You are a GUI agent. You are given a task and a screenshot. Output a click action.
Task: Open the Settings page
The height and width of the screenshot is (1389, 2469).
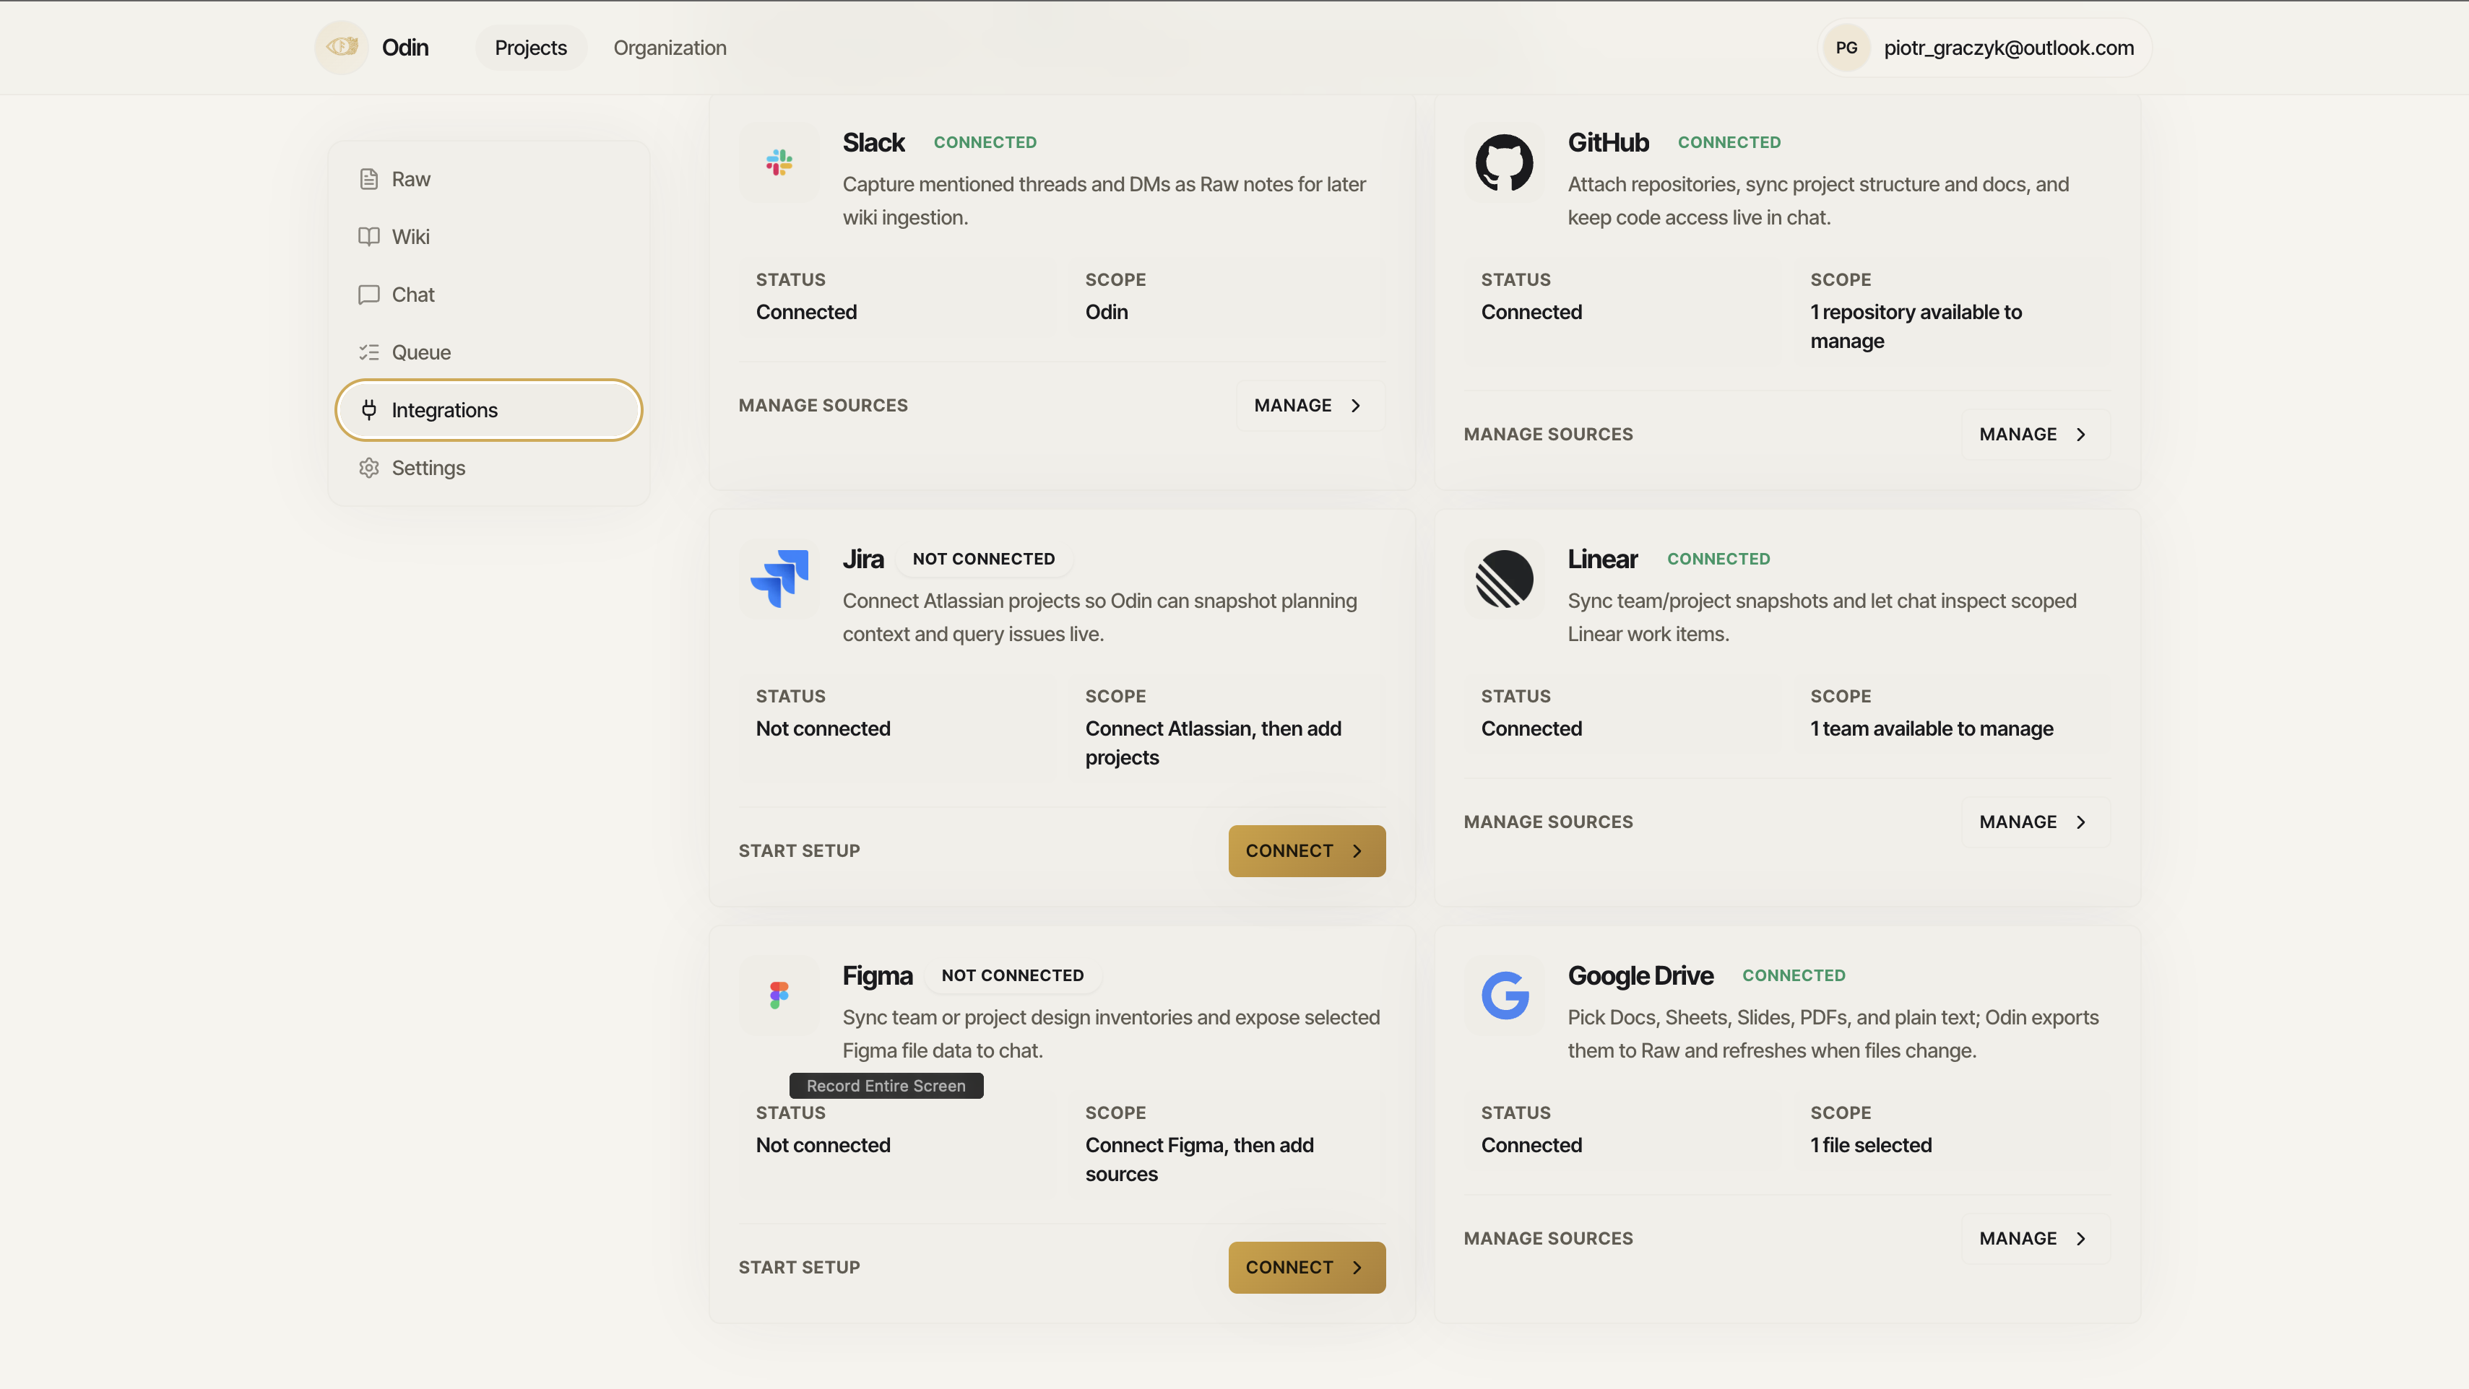tap(489, 468)
